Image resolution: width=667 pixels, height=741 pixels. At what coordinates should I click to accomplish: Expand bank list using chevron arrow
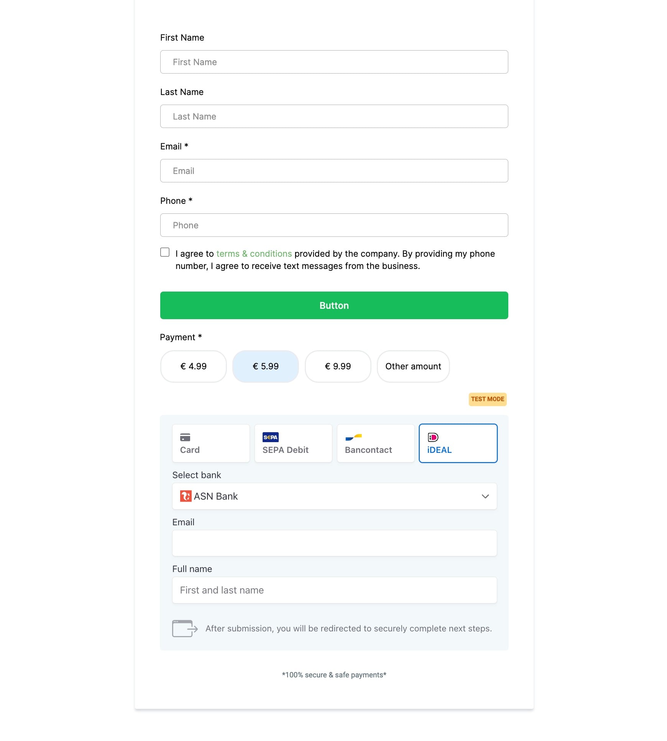tap(485, 496)
